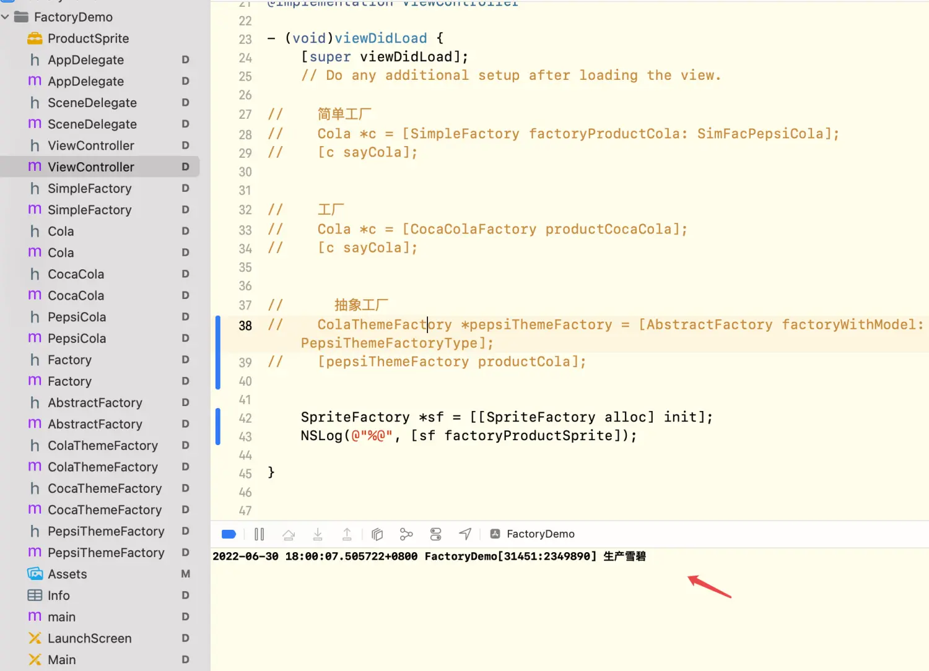This screenshot has width=929, height=671.
Task: Click the step into debug icon
Action: [x=318, y=534]
